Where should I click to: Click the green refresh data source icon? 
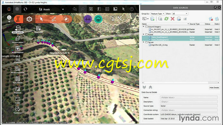(x=166, y=19)
